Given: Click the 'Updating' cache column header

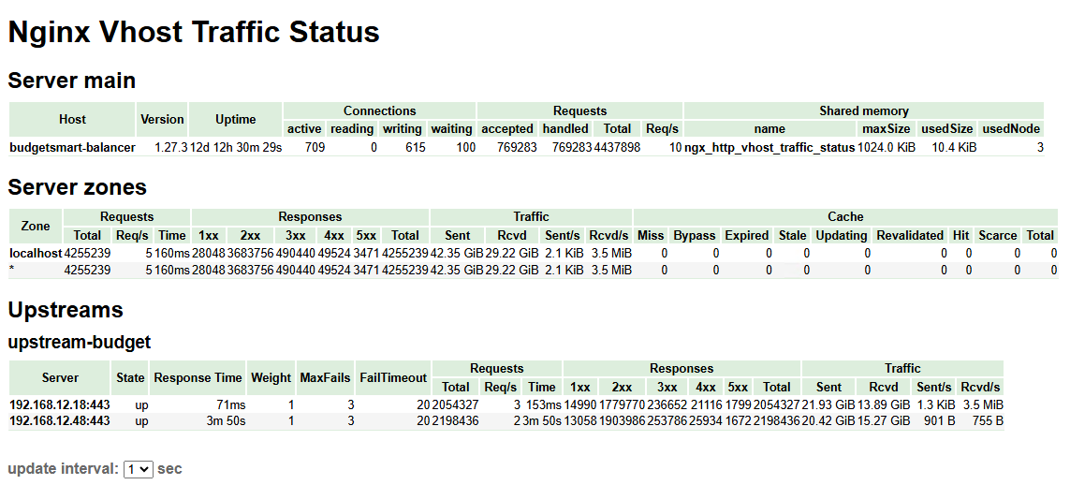Looking at the screenshot, I should 841,235.
